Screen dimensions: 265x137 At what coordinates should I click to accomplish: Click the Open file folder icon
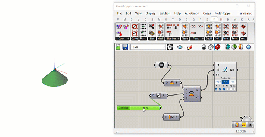[118, 47]
